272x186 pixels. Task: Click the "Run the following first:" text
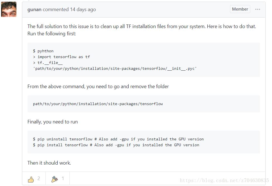click(x=52, y=34)
